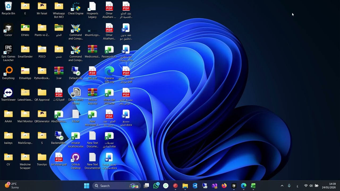Open the microphone tray icon
The image size is (340, 191).
[289, 186]
